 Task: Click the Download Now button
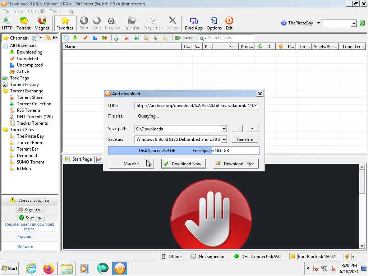coord(183,164)
